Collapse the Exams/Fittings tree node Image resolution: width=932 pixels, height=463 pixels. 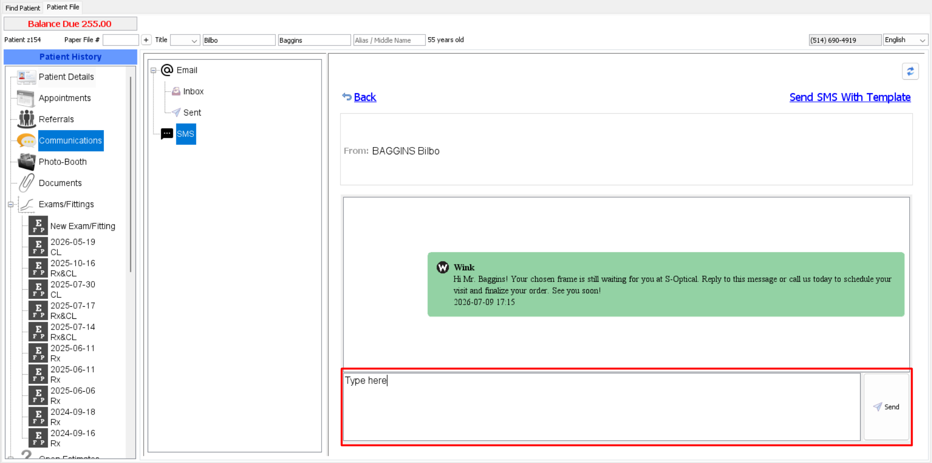click(10, 205)
